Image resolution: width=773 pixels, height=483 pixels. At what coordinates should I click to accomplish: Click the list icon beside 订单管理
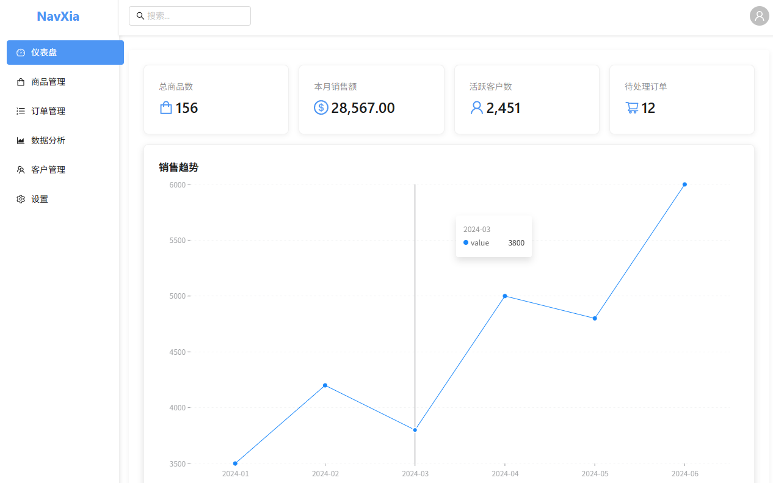point(21,111)
